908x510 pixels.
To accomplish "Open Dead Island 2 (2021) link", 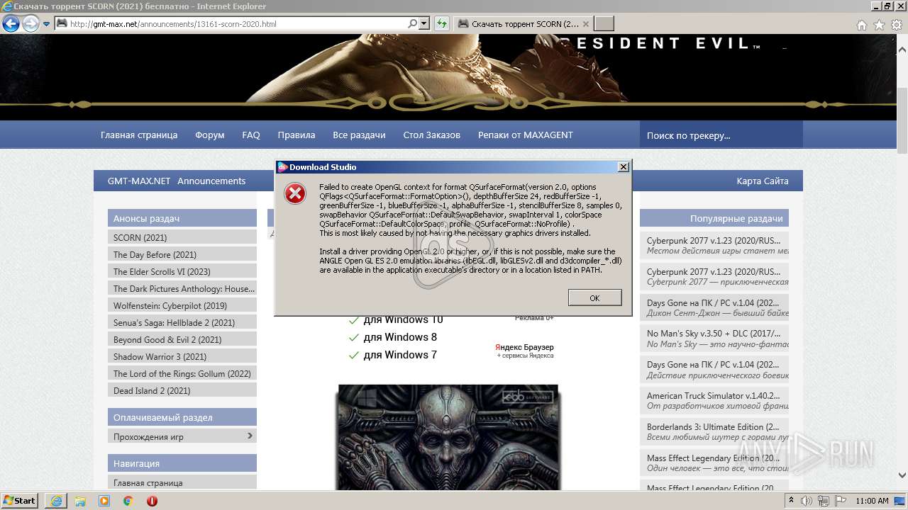I will click(182, 390).
